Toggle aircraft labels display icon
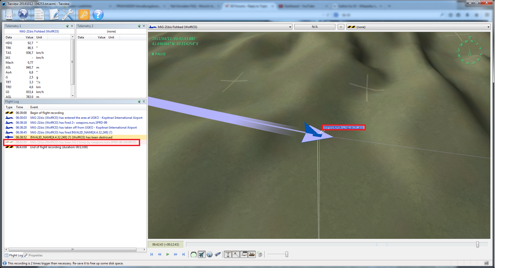510x268 pixels. (x=244, y=255)
